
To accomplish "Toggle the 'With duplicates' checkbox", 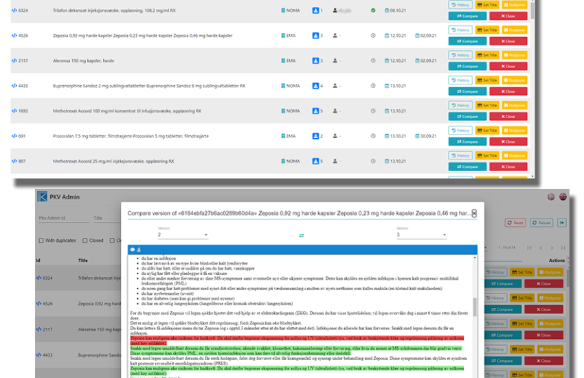I will (41, 241).
